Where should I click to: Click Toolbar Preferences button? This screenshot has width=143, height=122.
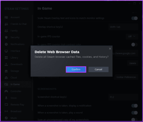(126, 77)
